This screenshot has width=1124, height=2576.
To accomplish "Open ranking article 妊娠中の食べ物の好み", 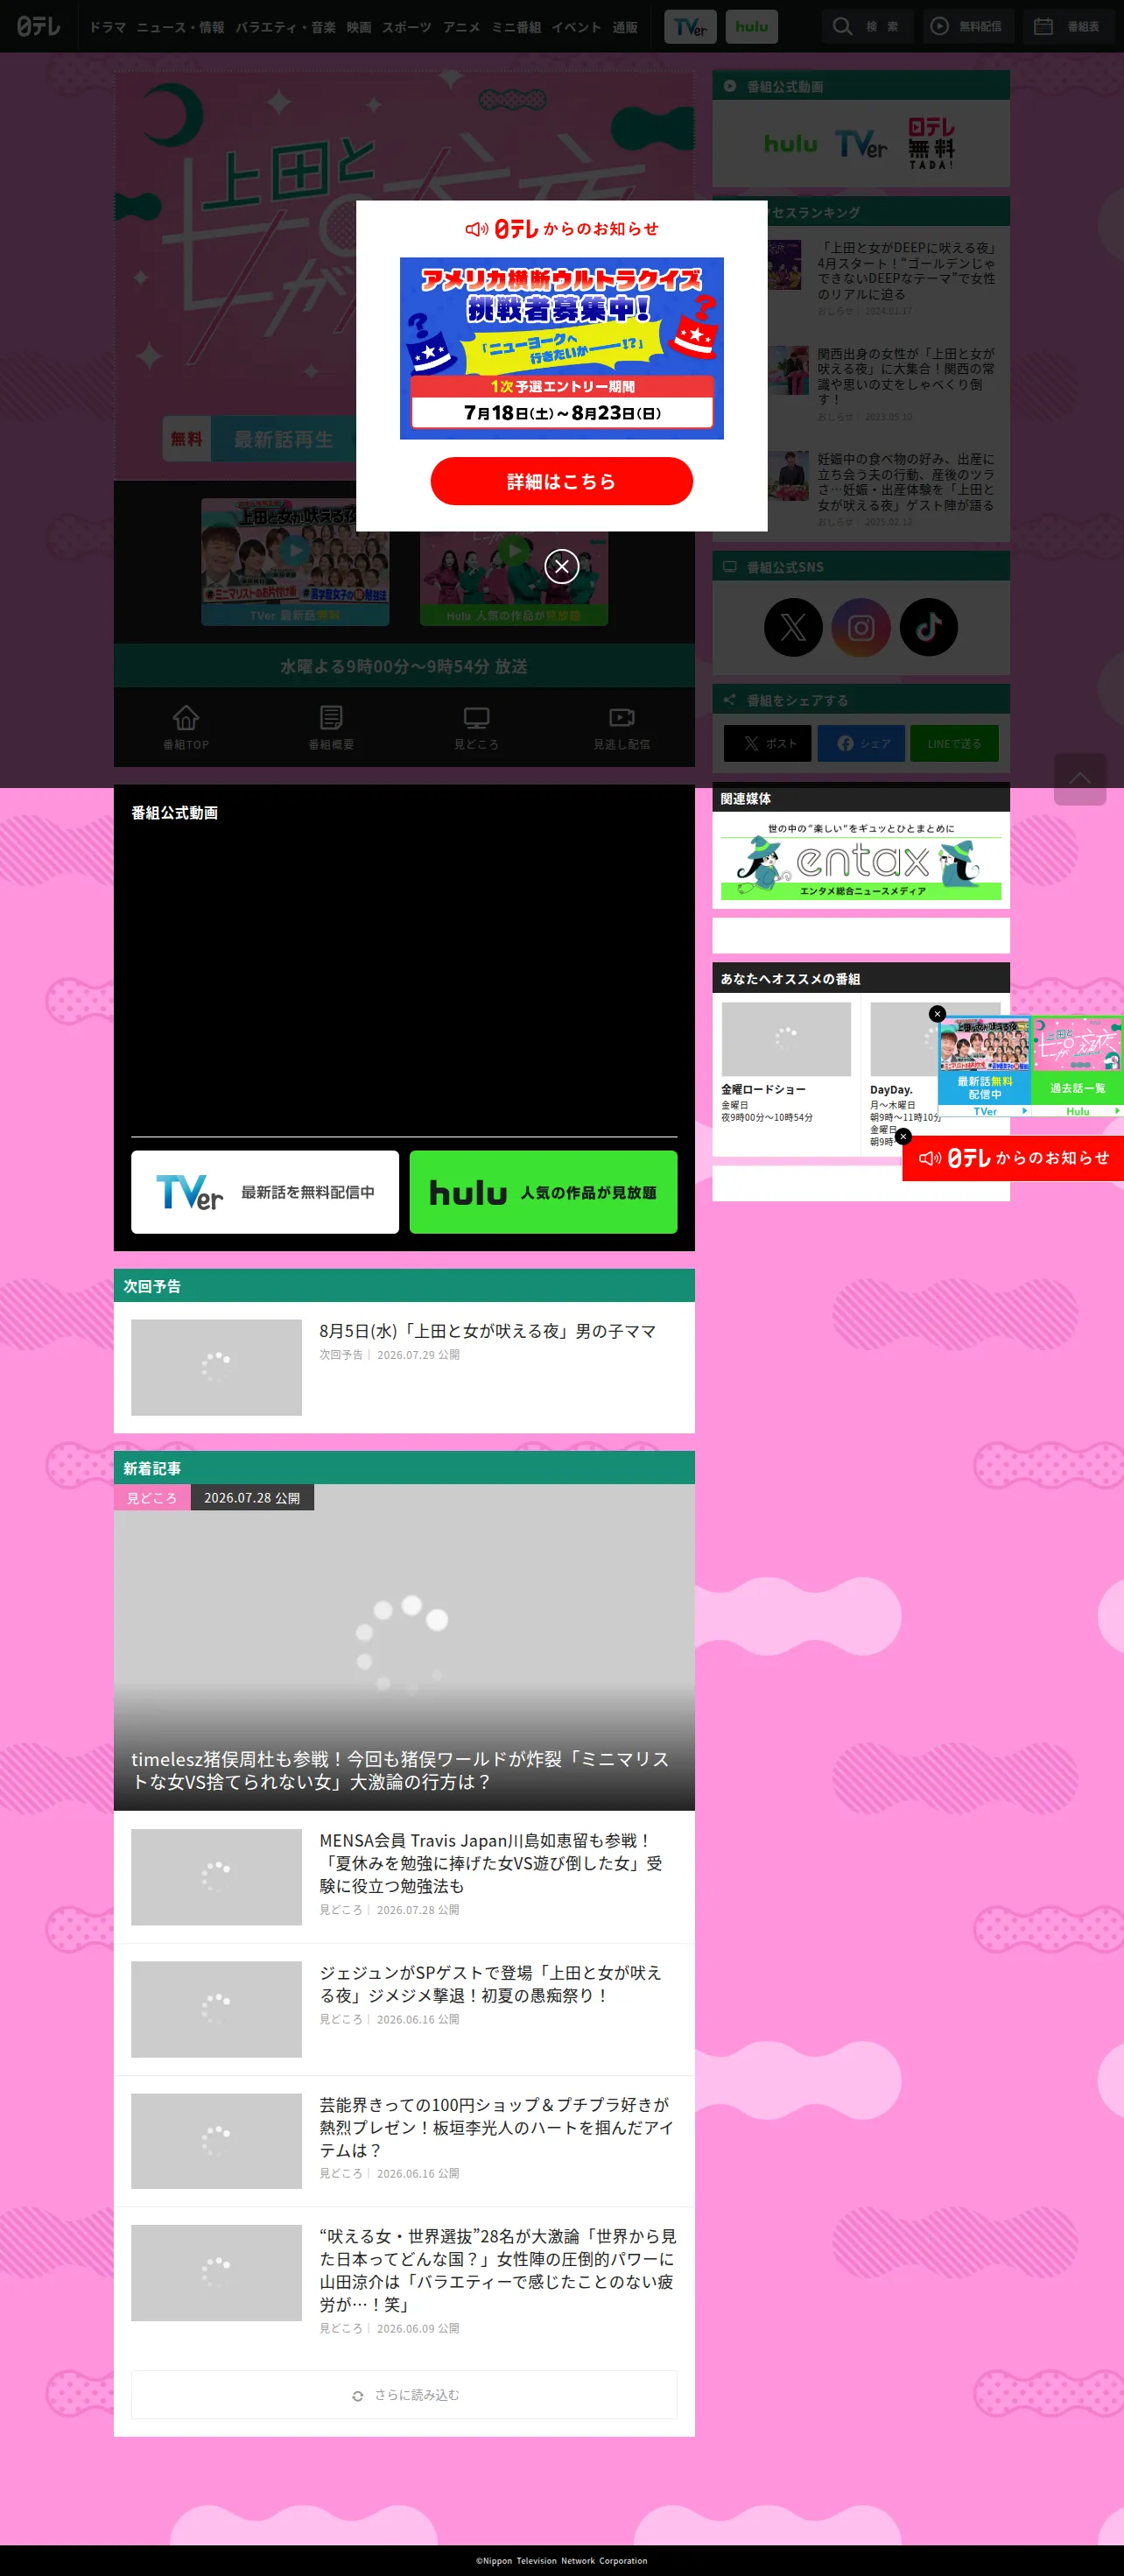I will tap(906, 482).
